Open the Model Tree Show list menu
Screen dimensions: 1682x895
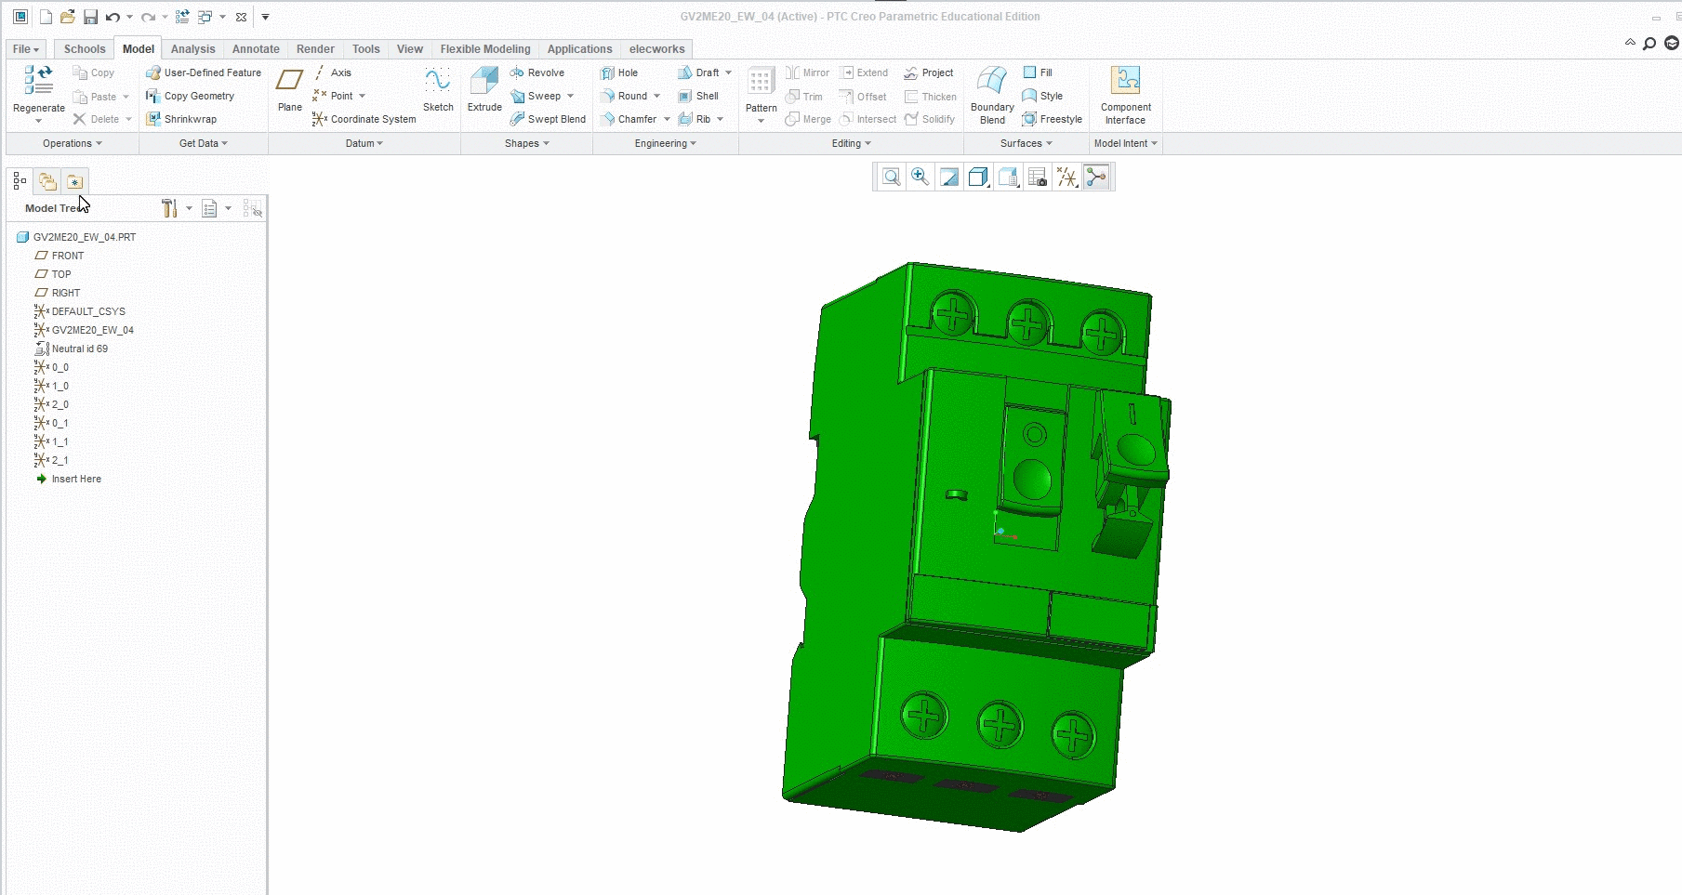[216, 208]
